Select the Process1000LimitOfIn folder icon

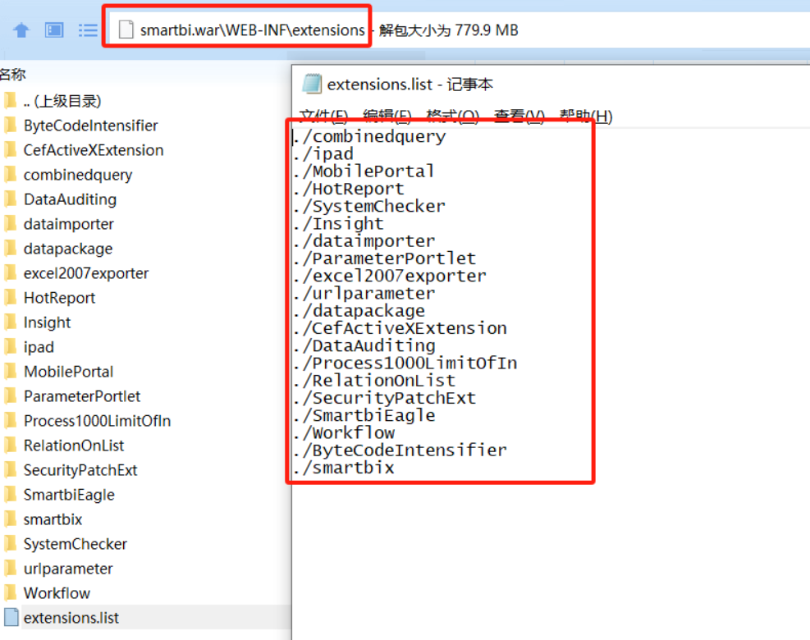tap(9, 420)
